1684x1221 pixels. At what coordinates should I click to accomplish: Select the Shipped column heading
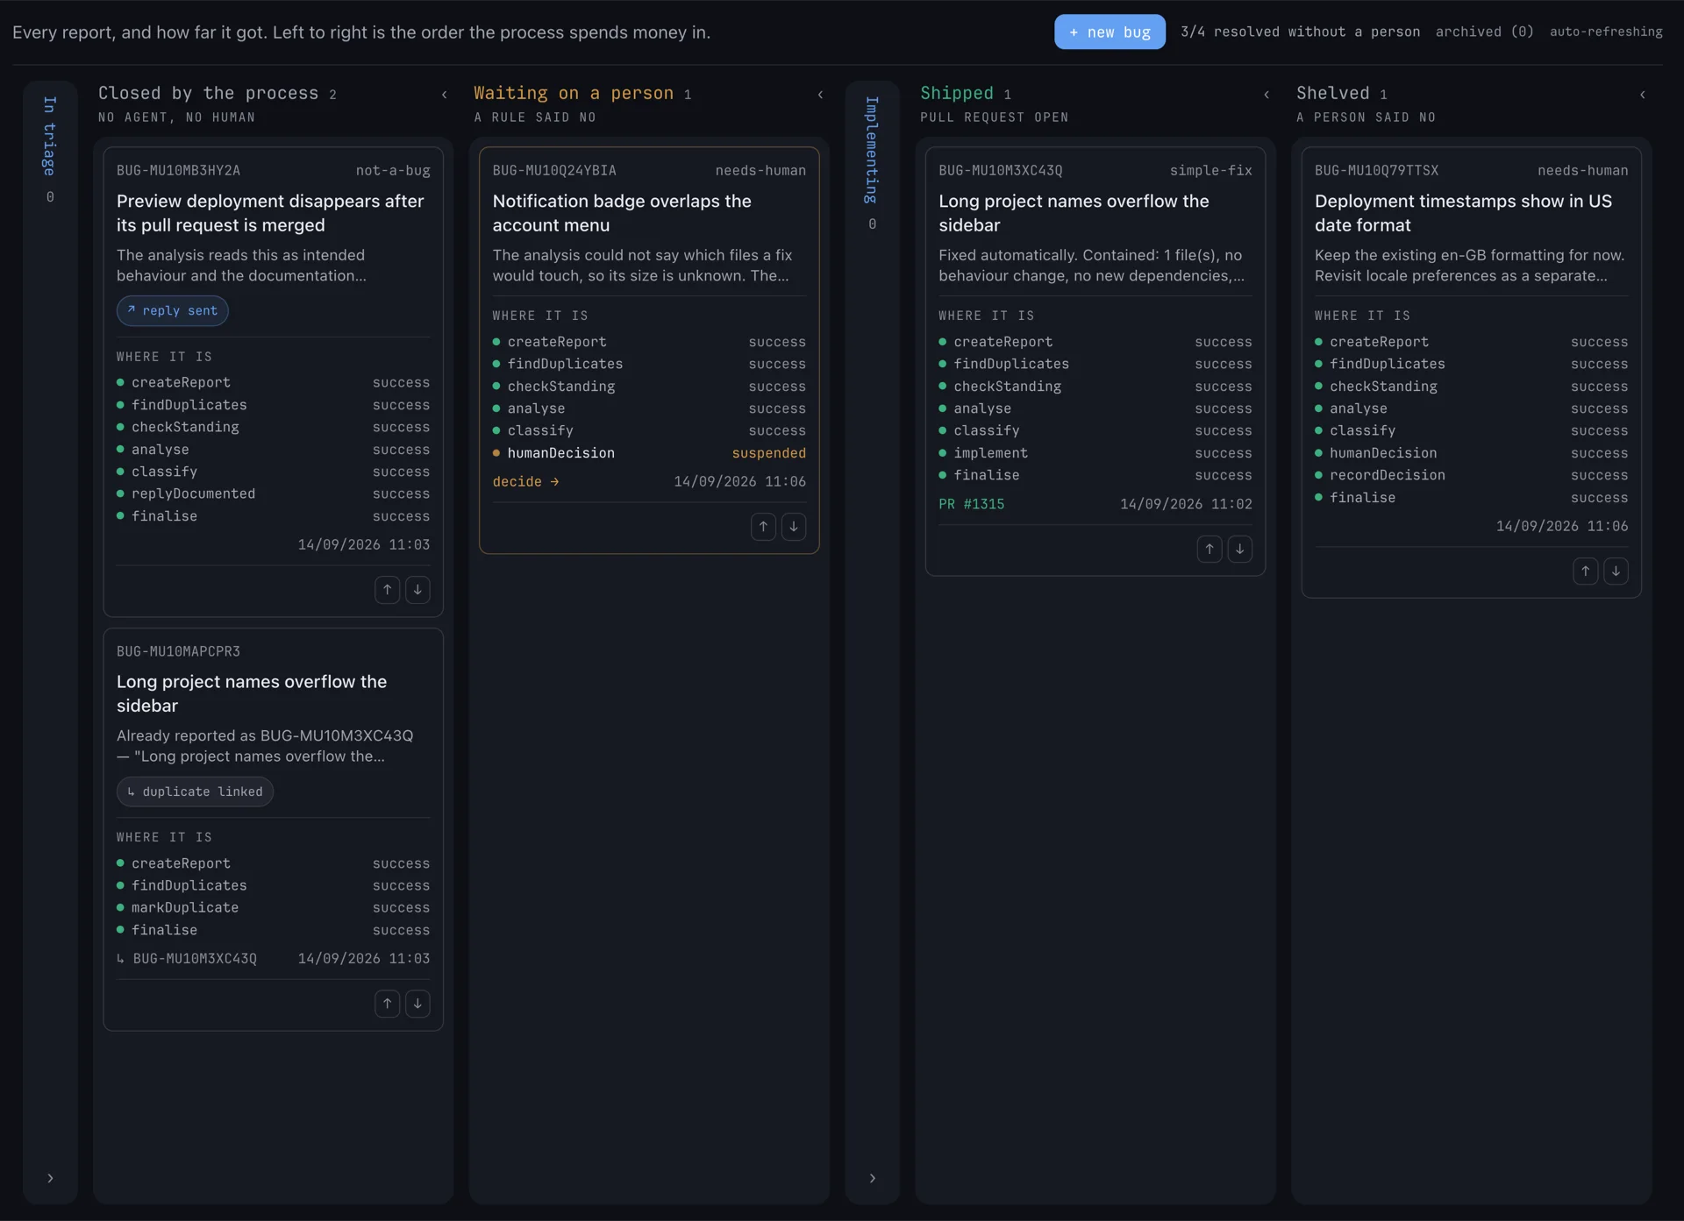tap(957, 93)
